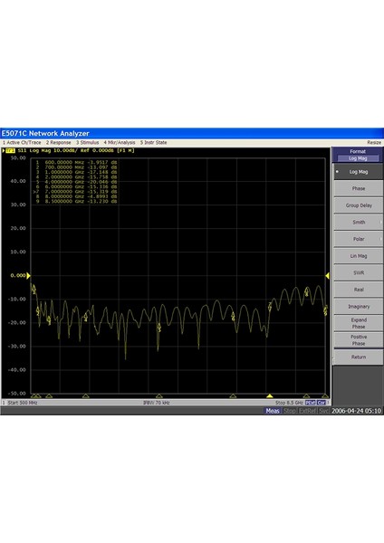This screenshot has height=543, width=384.
Task: Select the Phase format softkey
Action: pos(359,189)
